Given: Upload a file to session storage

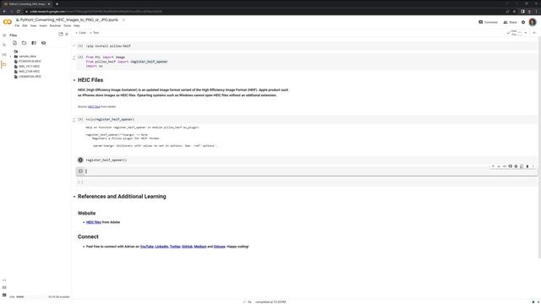Looking at the screenshot, I should point(14,43).
